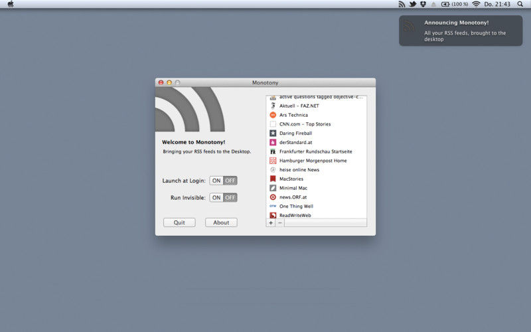Image resolution: width=531 pixels, height=332 pixels.
Task: Click the large Monotony RSS logo
Action: [x=190, y=110]
